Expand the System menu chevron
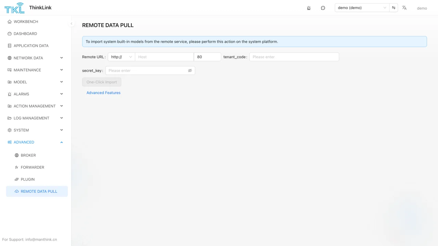 [x=62, y=130]
